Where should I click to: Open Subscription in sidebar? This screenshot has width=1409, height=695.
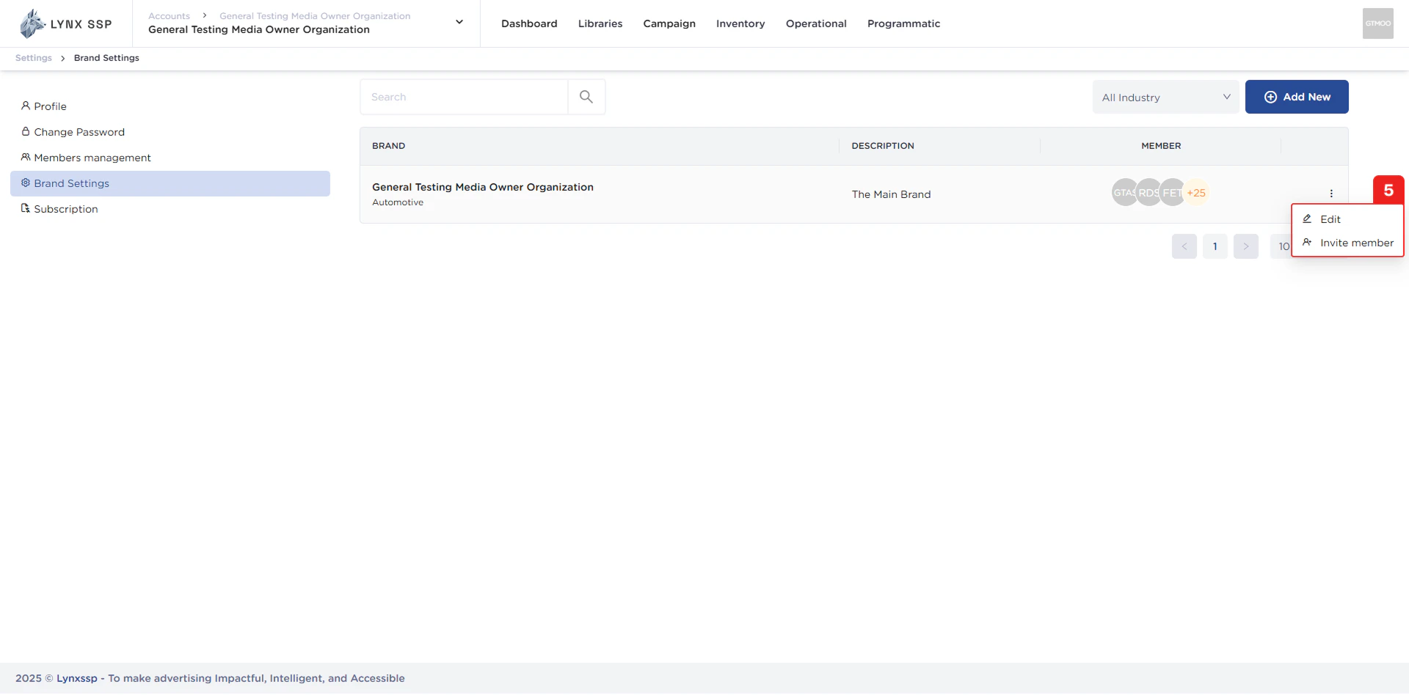[x=170, y=209]
